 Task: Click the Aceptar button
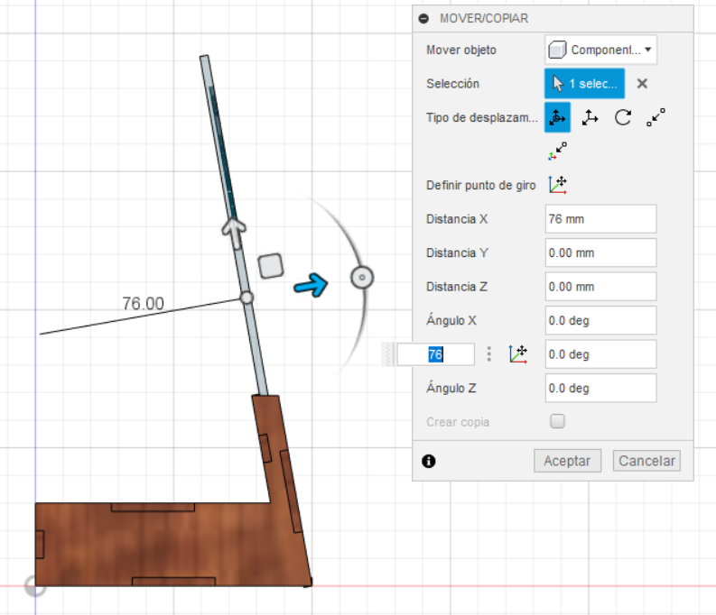pyautogui.click(x=568, y=461)
